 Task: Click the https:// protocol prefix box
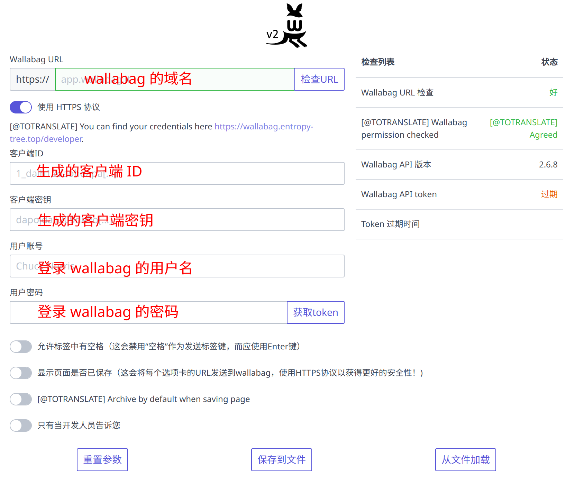point(33,79)
